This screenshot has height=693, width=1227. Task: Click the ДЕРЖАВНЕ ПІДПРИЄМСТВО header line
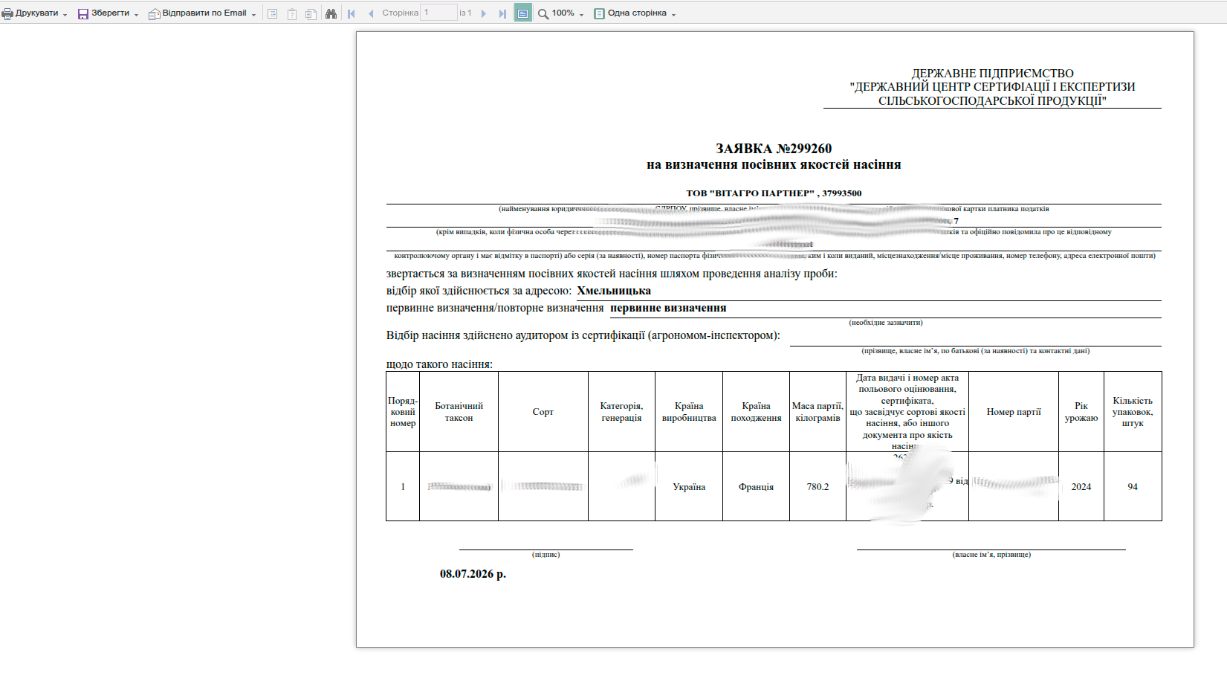pos(992,74)
